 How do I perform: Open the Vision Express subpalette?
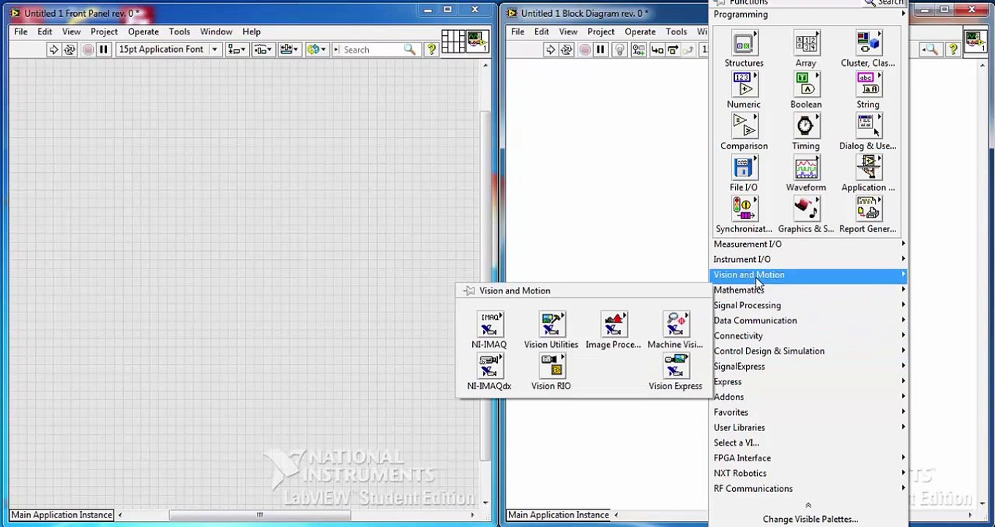tap(675, 366)
